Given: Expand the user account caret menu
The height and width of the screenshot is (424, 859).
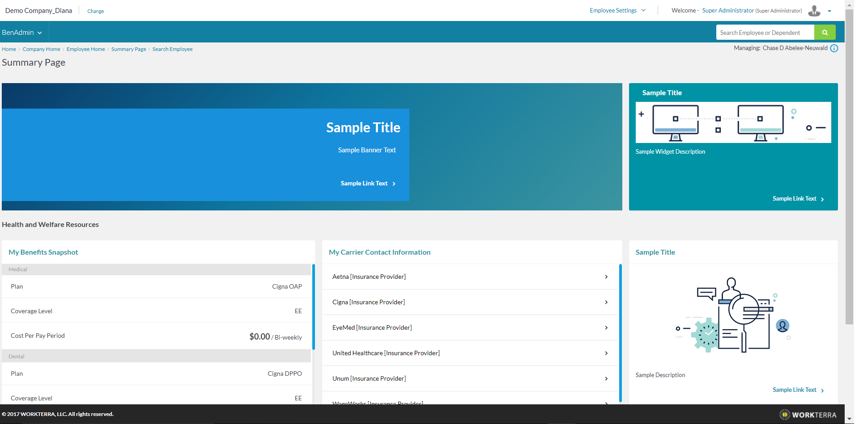Looking at the screenshot, I should click(829, 11).
